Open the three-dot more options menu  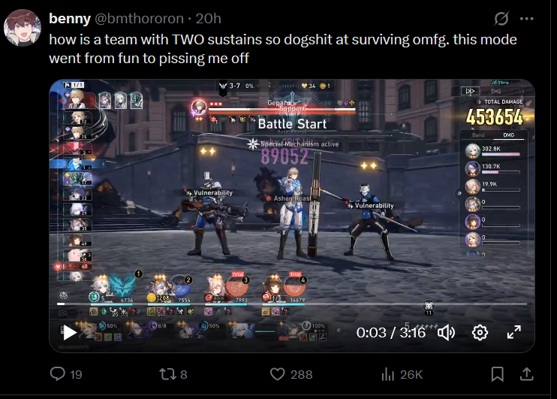[x=526, y=19]
